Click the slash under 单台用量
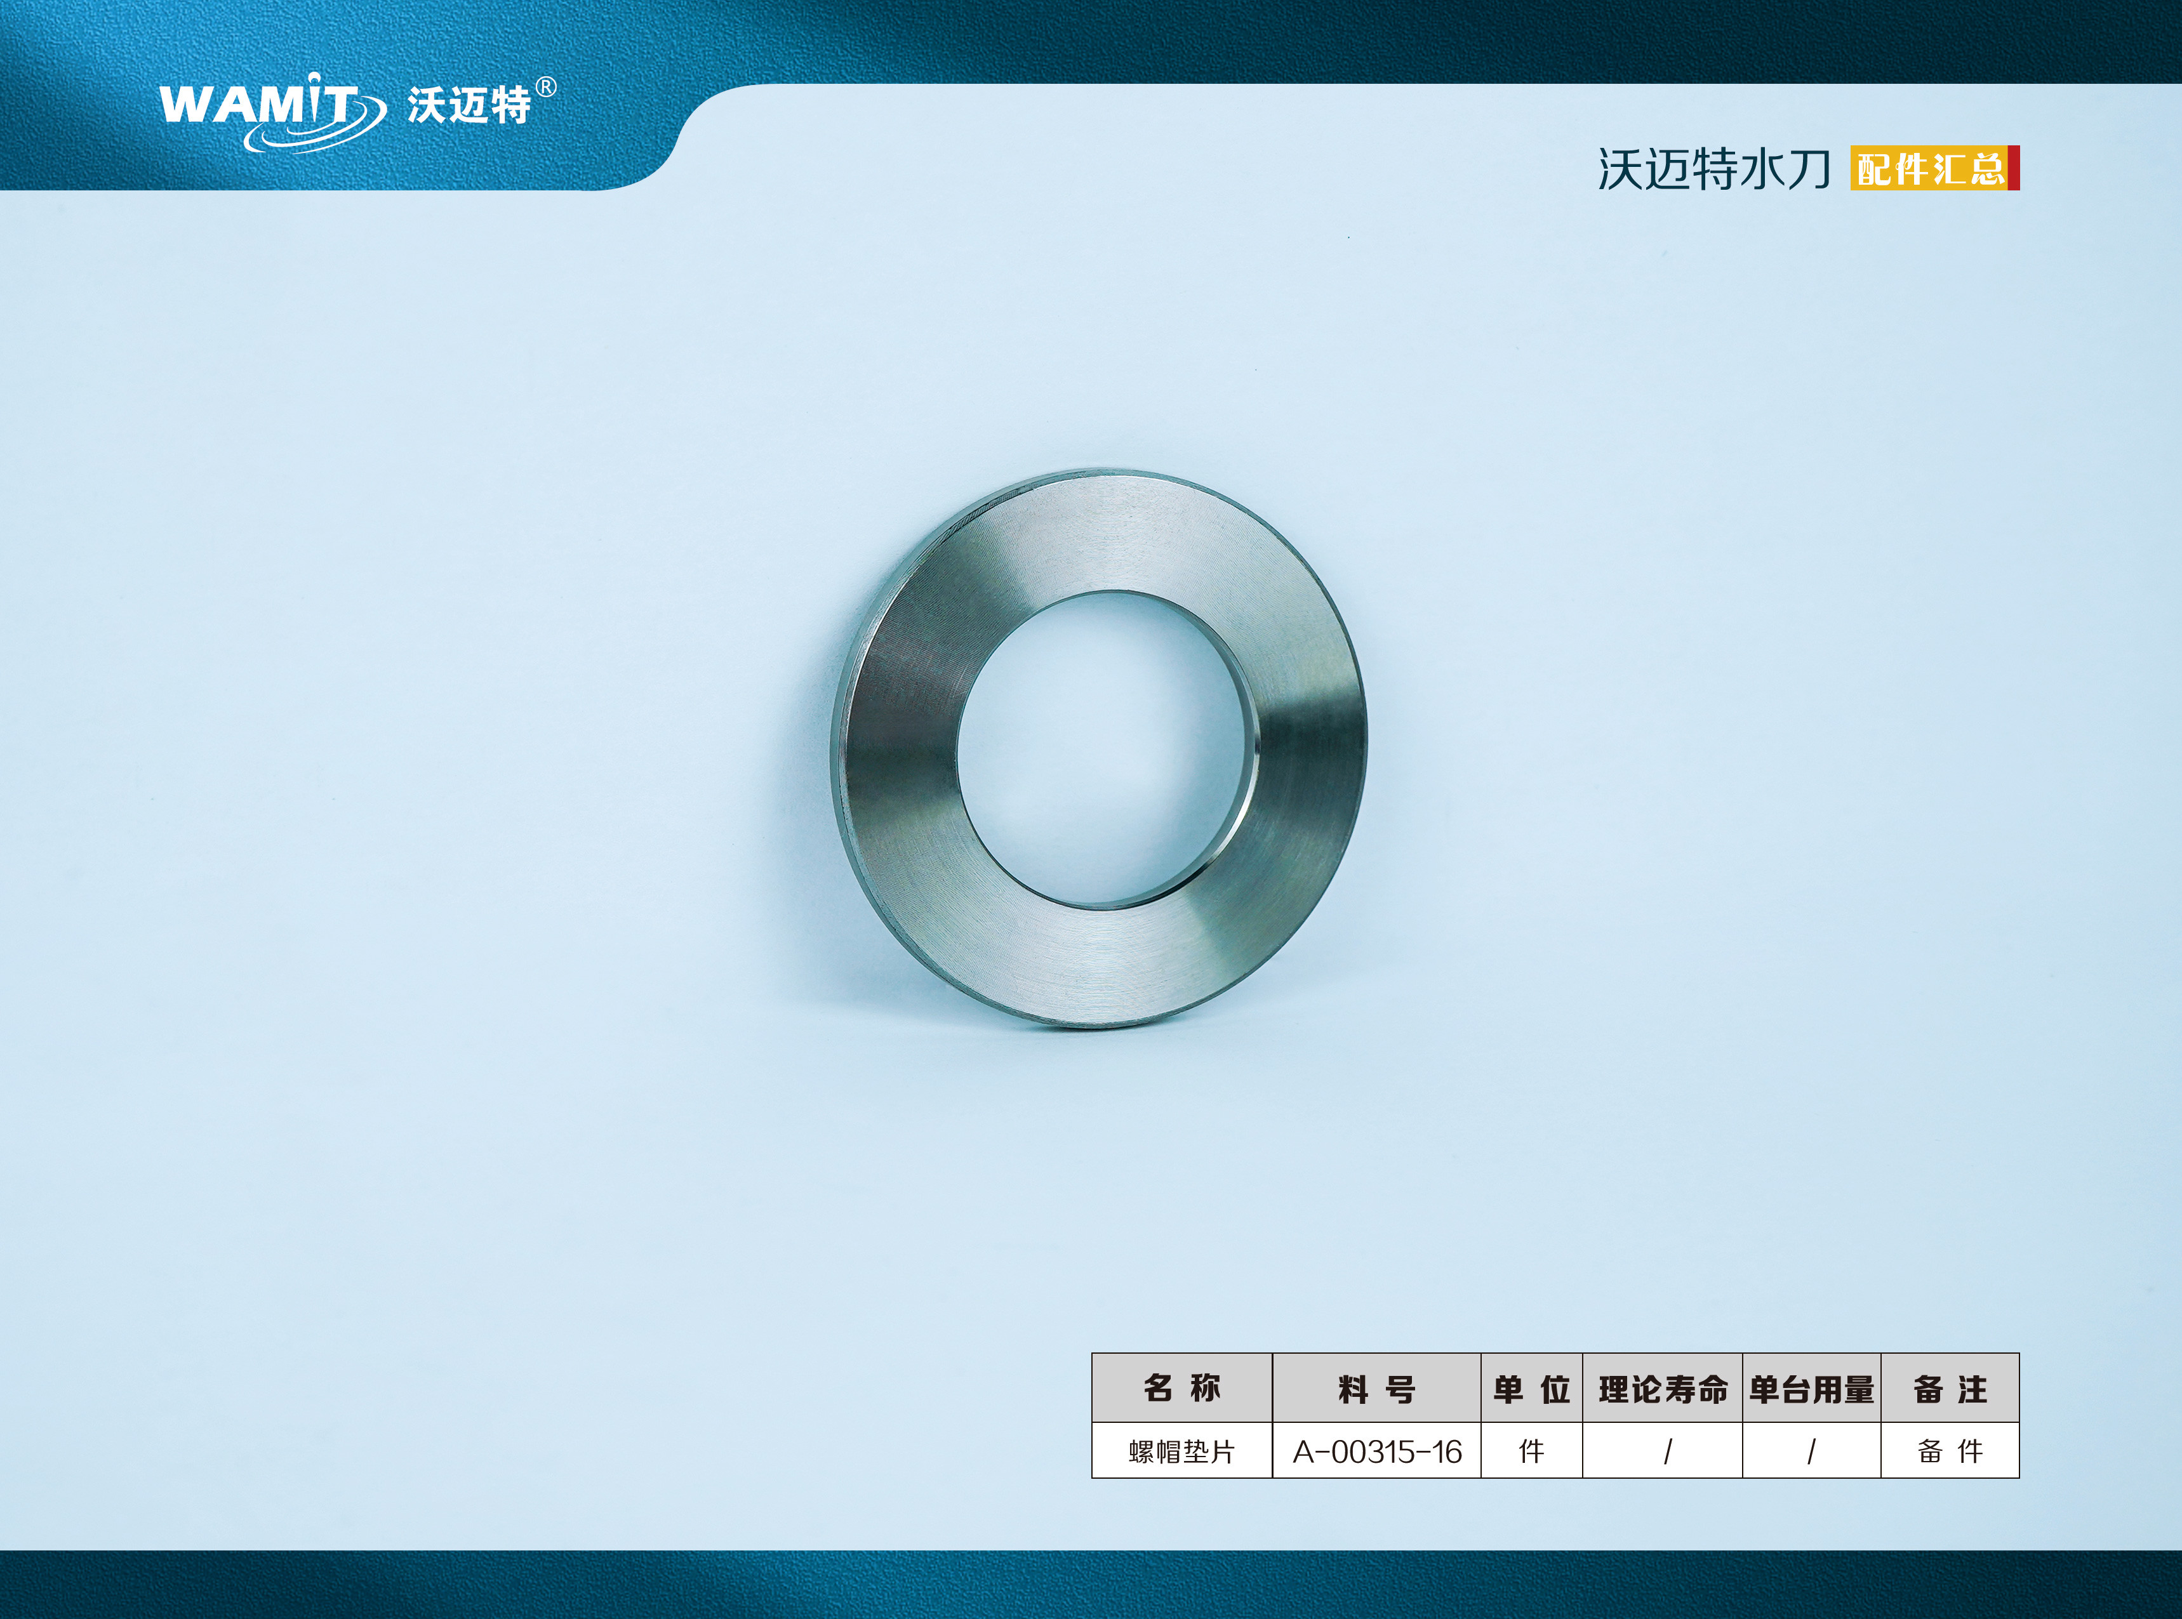The height and width of the screenshot is (1619, 2182). coord(1811,1451)
